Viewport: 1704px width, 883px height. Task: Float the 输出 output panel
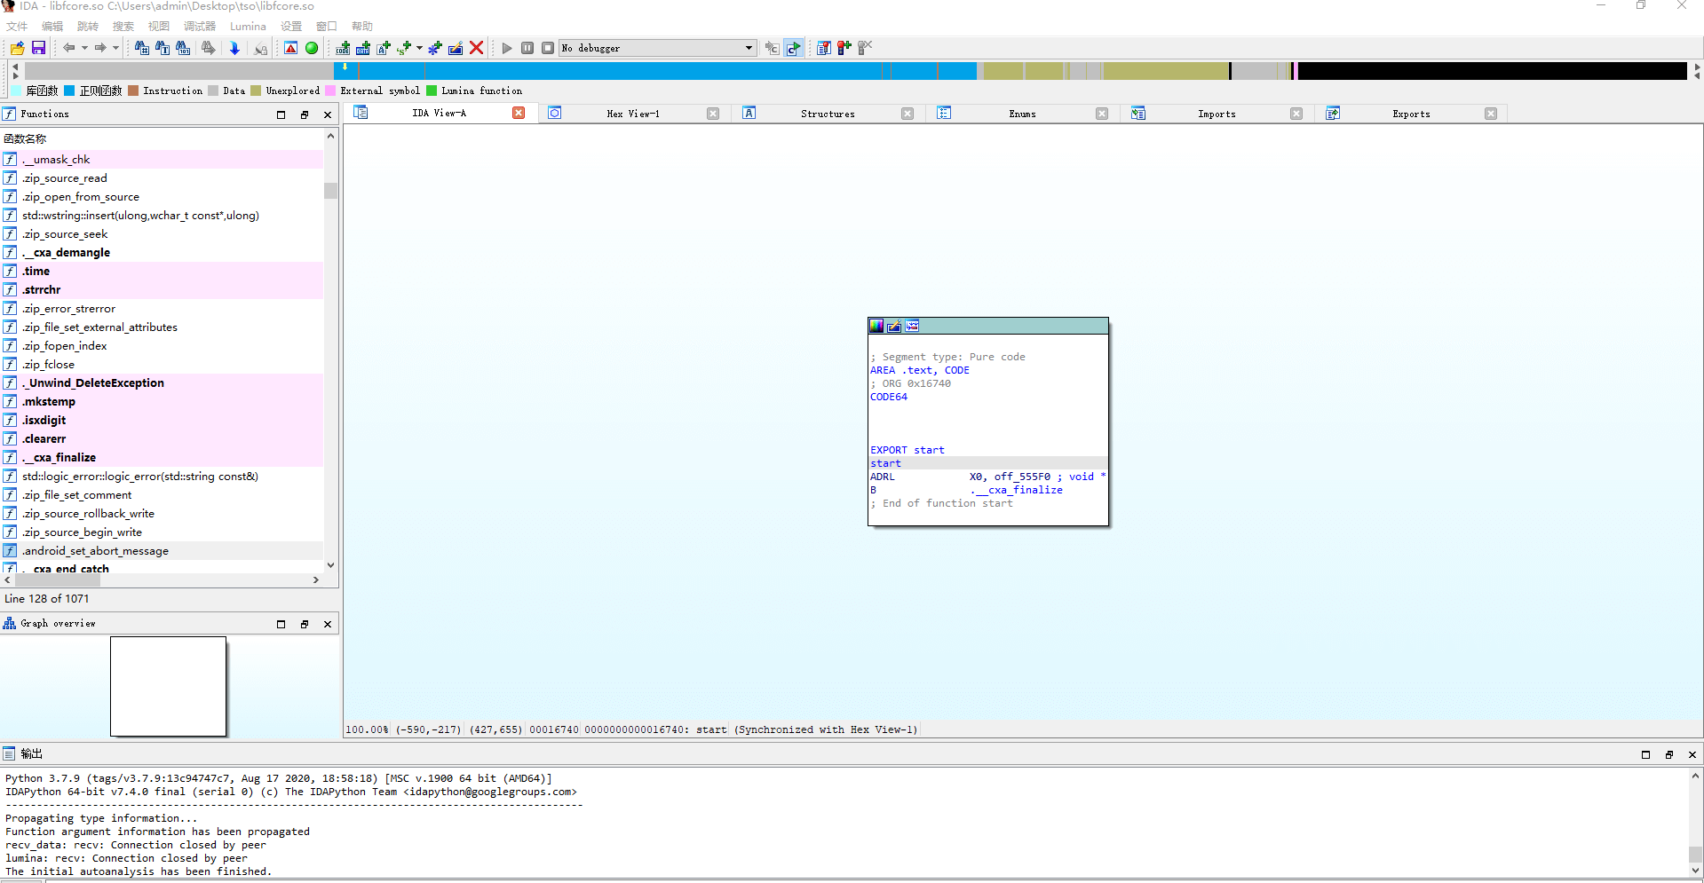pos(1668,754)
